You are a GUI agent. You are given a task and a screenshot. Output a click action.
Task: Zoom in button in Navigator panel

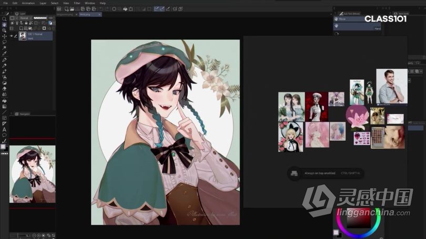(x=39, y=235)
